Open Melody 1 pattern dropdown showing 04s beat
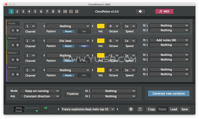This screenshot has height=119, width=199. point(68,41)
